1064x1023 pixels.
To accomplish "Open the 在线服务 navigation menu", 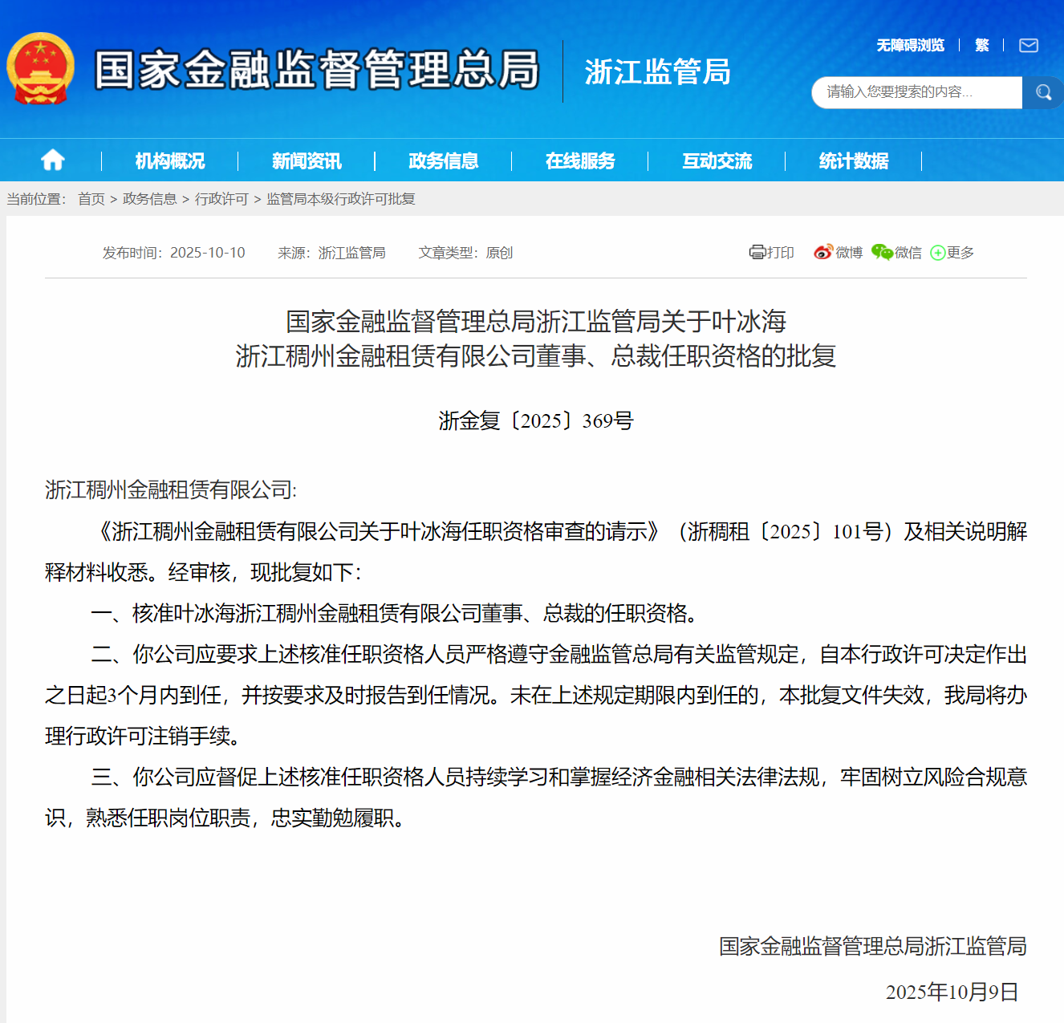I will click(x=580, y=161).
